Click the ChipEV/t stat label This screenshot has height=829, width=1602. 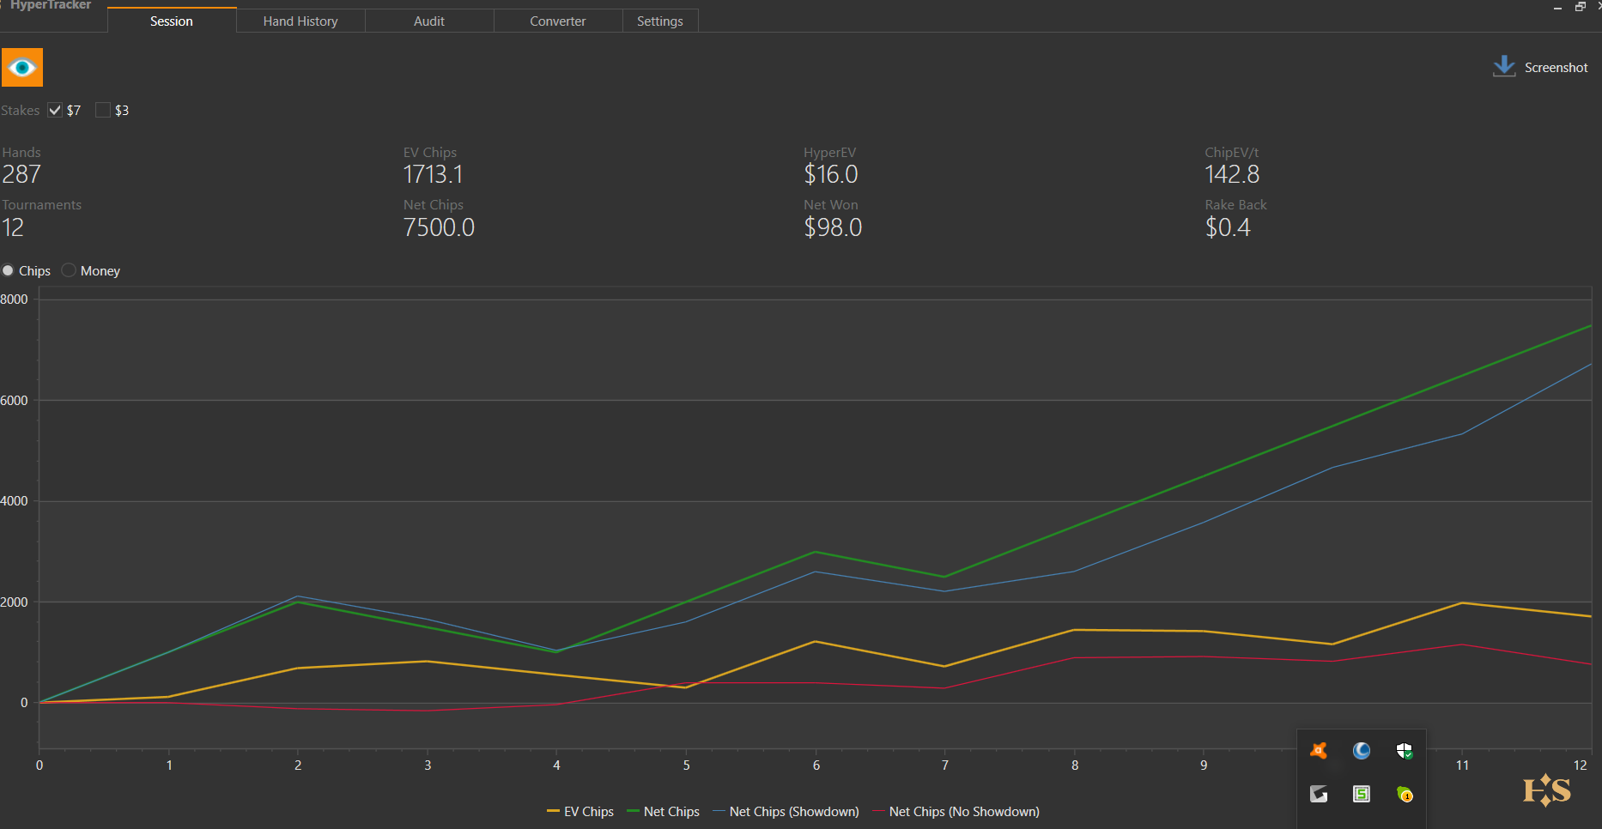1232,152
